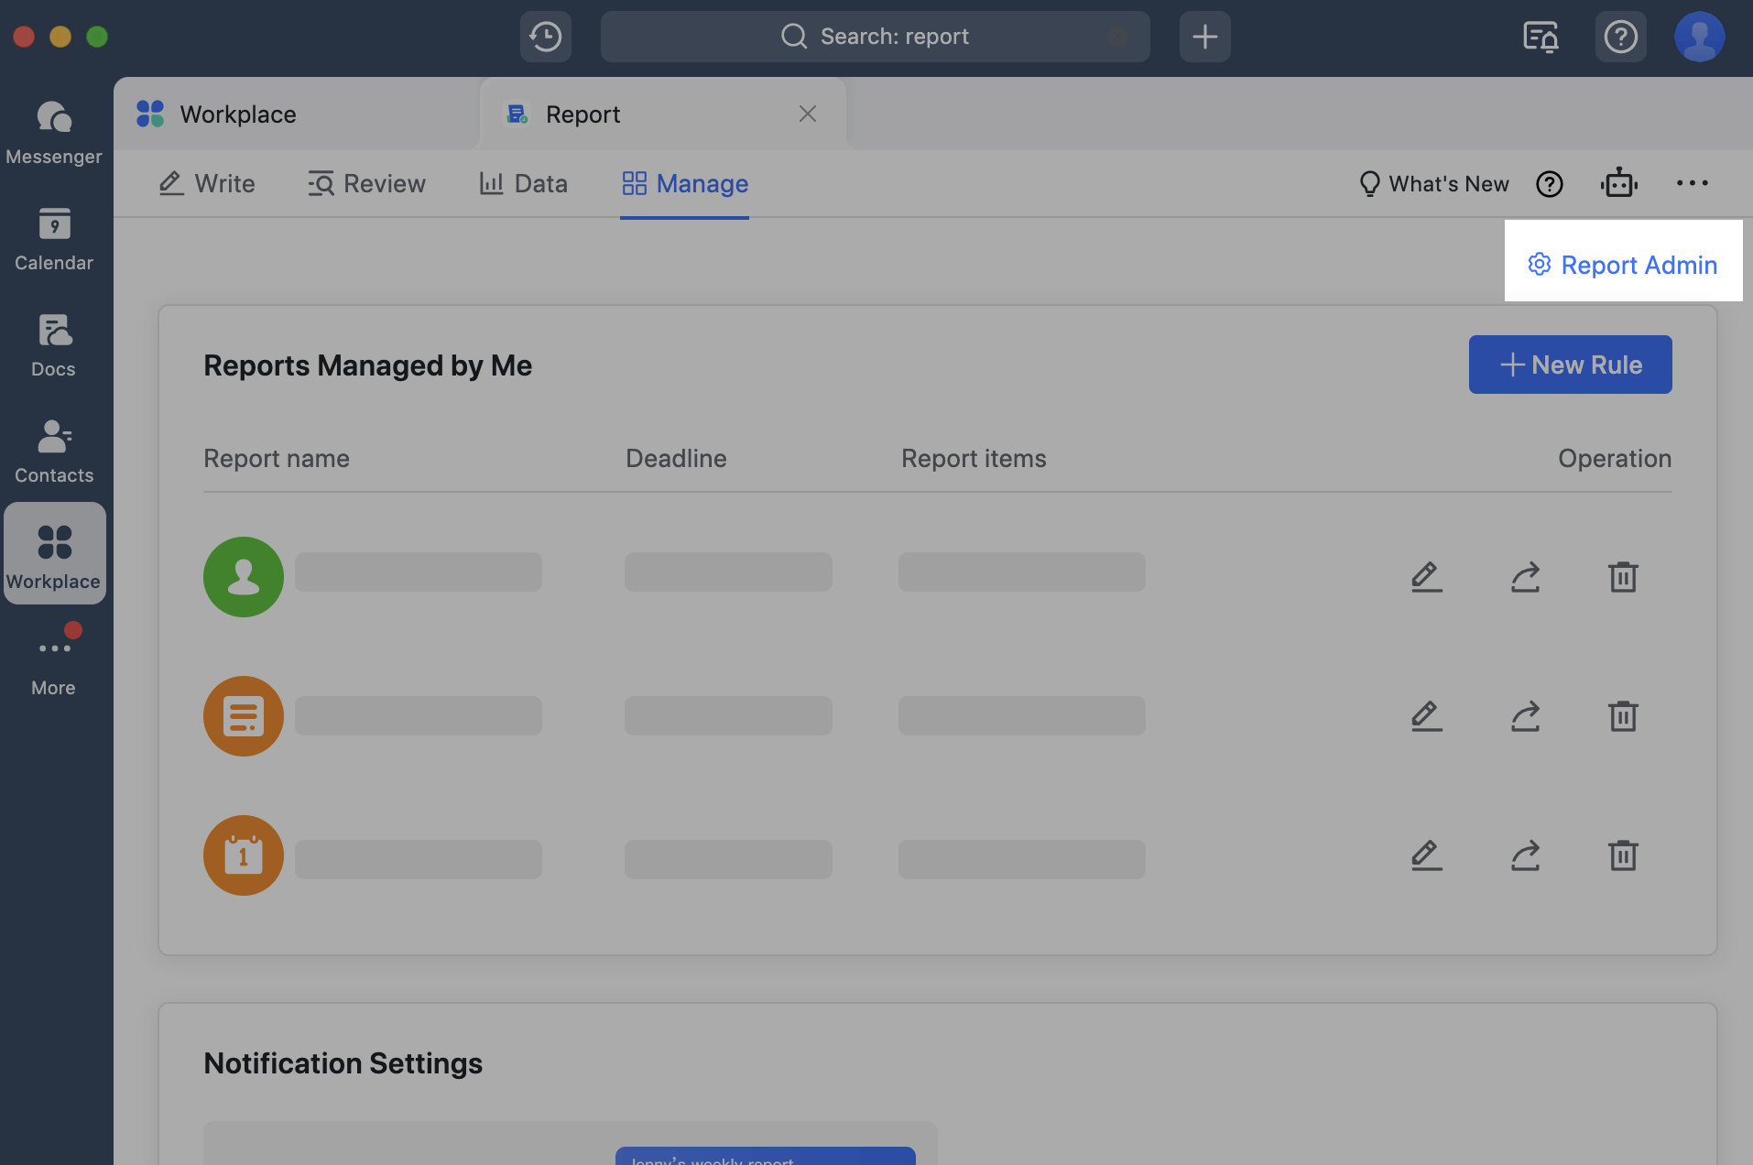The height and width of the screenshot is (1165, 1753).
Task: Click inside the search report field
Action: click(x=875, y=37)
